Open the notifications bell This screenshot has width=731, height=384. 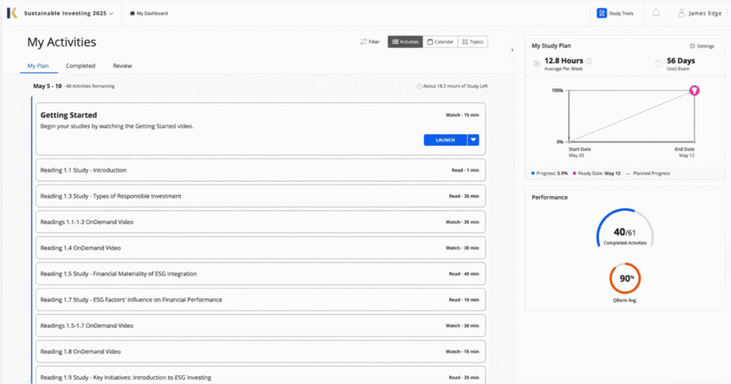656,13
